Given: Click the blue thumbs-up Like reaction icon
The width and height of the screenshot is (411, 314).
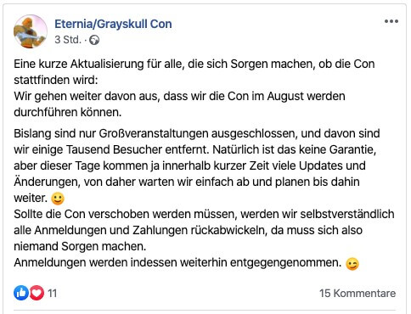Looking at the screenshot, I should pos(21,293).
